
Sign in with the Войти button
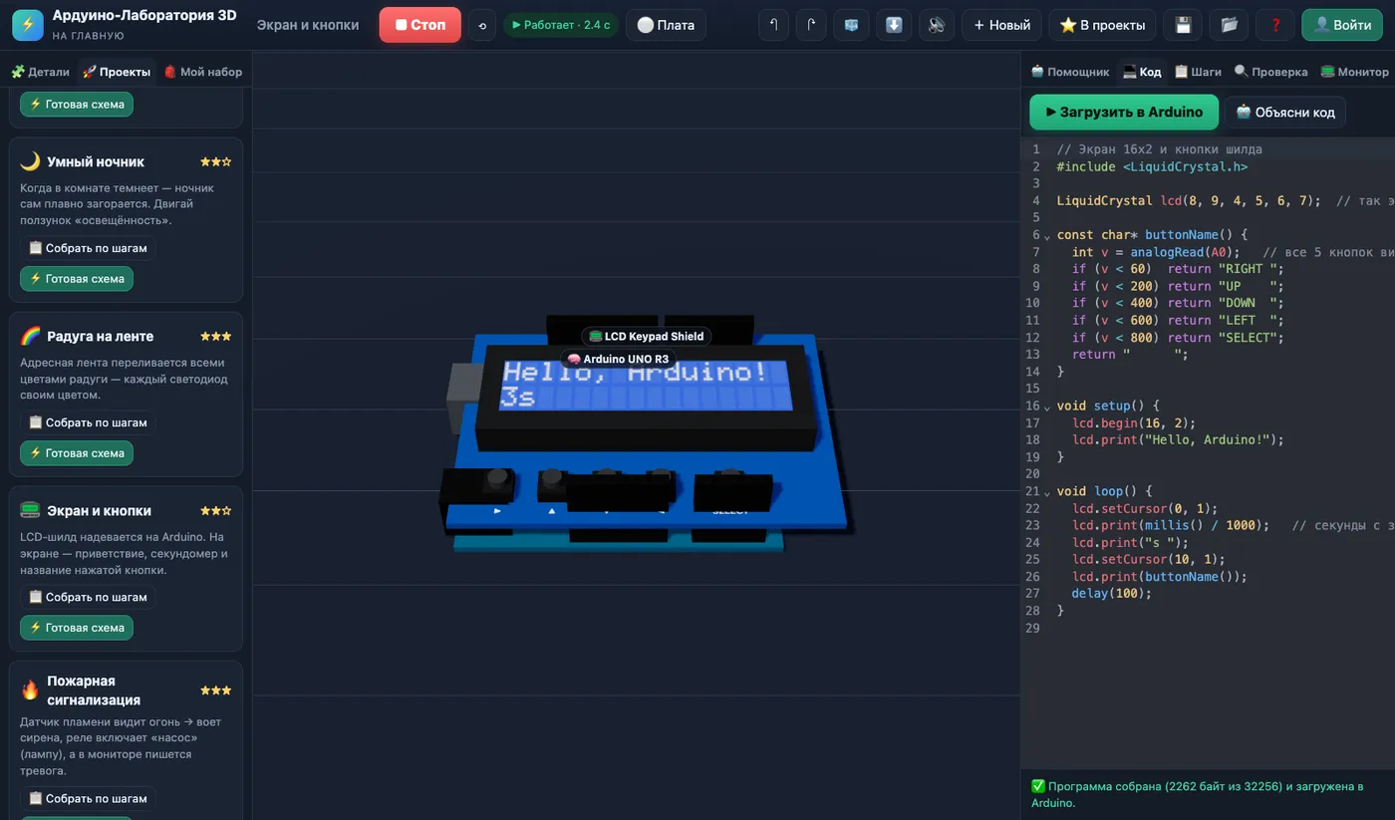point(1341,25)
